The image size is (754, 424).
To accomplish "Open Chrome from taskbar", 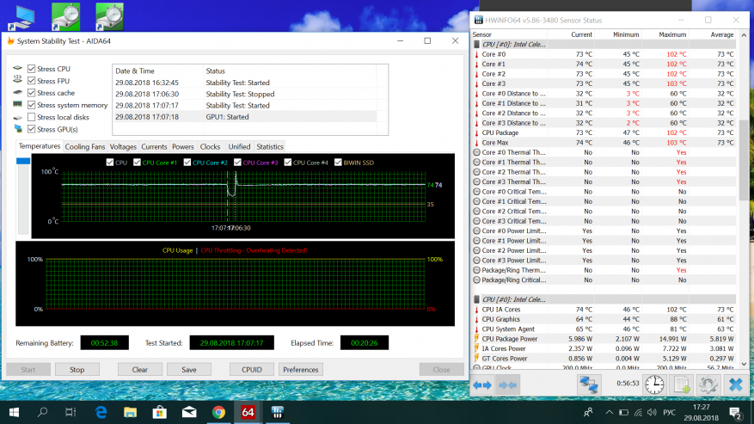I will click(x=218, y=413).
